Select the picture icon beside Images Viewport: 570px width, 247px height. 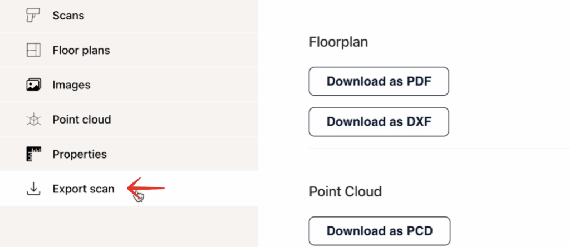coord(33,85)
